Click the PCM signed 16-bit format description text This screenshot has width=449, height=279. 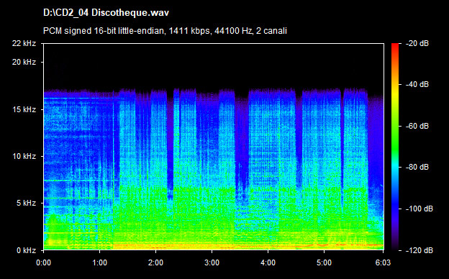pos(165,31)
